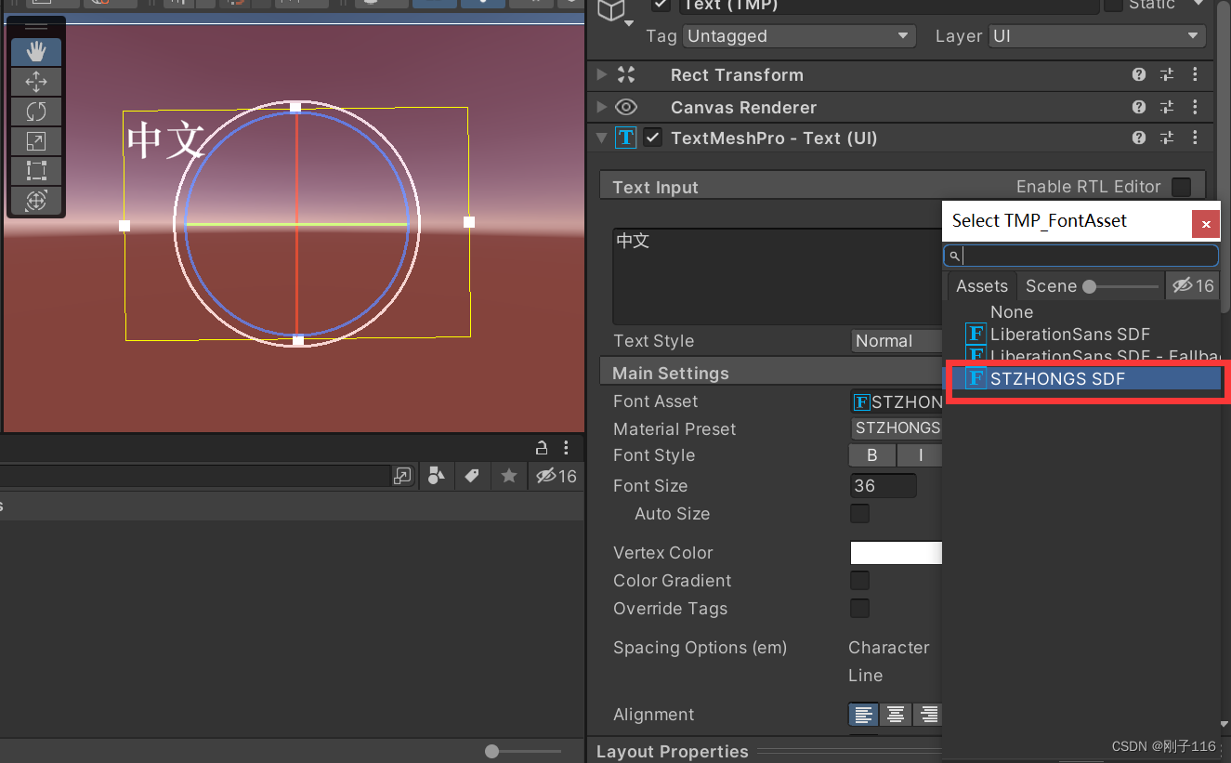The width and height of the screenshot is (1231, 763).
Task: Open Canvas Renderer help reference
Action: (x=1139, y=108)
